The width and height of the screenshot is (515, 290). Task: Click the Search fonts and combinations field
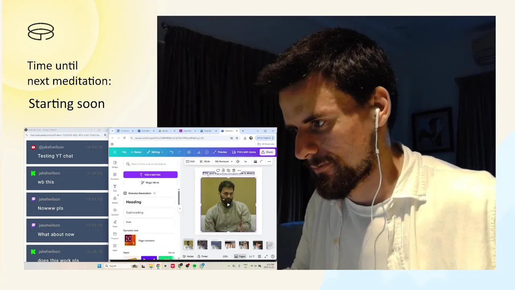(150, 164)
